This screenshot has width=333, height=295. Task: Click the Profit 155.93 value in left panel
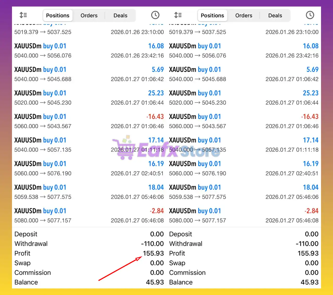click(x=153, y=253)
